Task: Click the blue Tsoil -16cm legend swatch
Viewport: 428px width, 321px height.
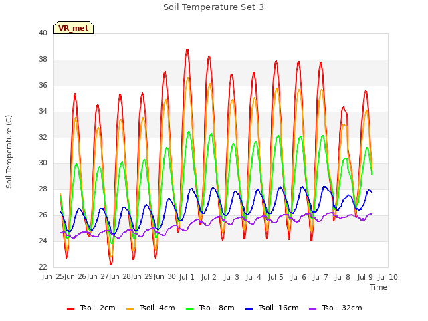Action: pos(249,308)
